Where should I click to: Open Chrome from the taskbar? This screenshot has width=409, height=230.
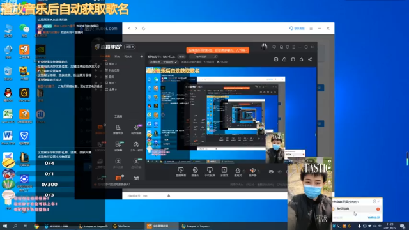[36, 226]
